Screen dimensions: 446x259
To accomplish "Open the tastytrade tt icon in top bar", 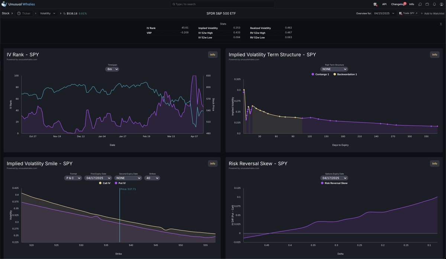I will pyautogui.click(x=375, y=4).
